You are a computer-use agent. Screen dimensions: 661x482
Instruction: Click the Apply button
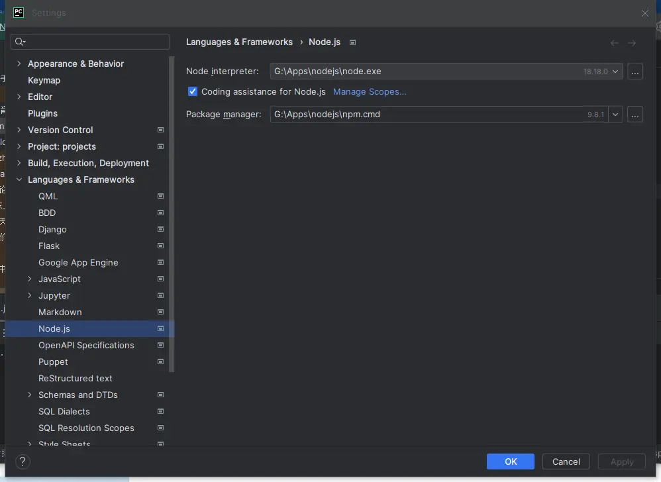pos(622,461)
